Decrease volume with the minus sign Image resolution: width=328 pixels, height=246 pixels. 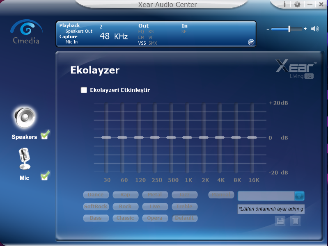268,29
